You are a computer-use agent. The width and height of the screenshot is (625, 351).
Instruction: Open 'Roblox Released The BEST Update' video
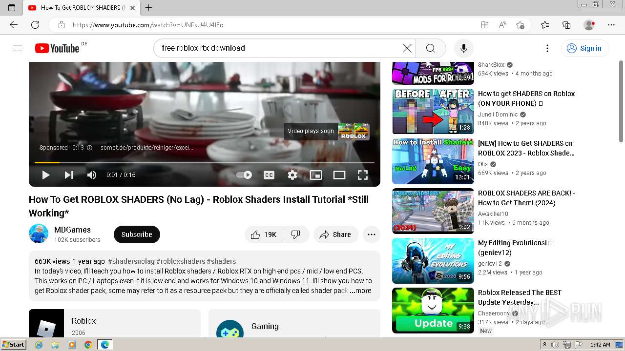point(520,297)
